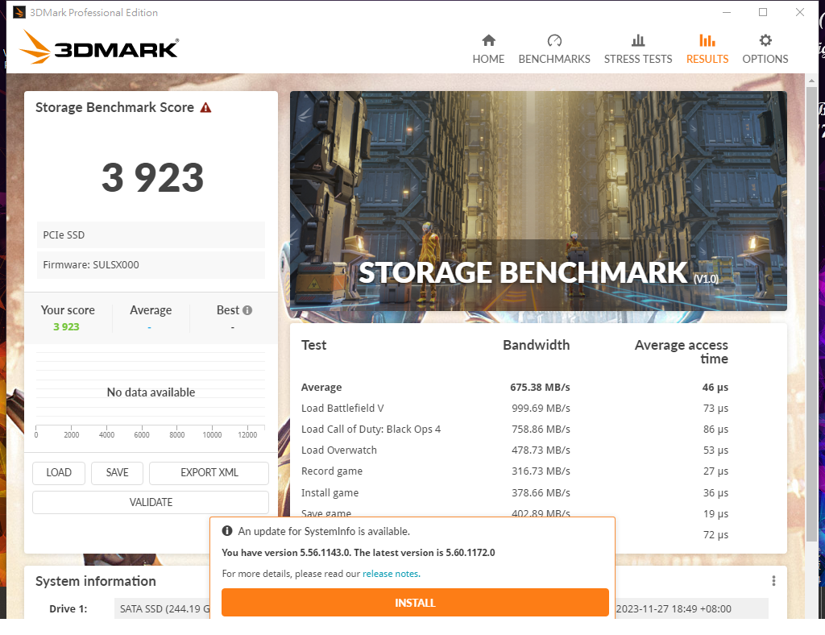
Task: Click the red warning triangle icon
Action: pos(205,108)
